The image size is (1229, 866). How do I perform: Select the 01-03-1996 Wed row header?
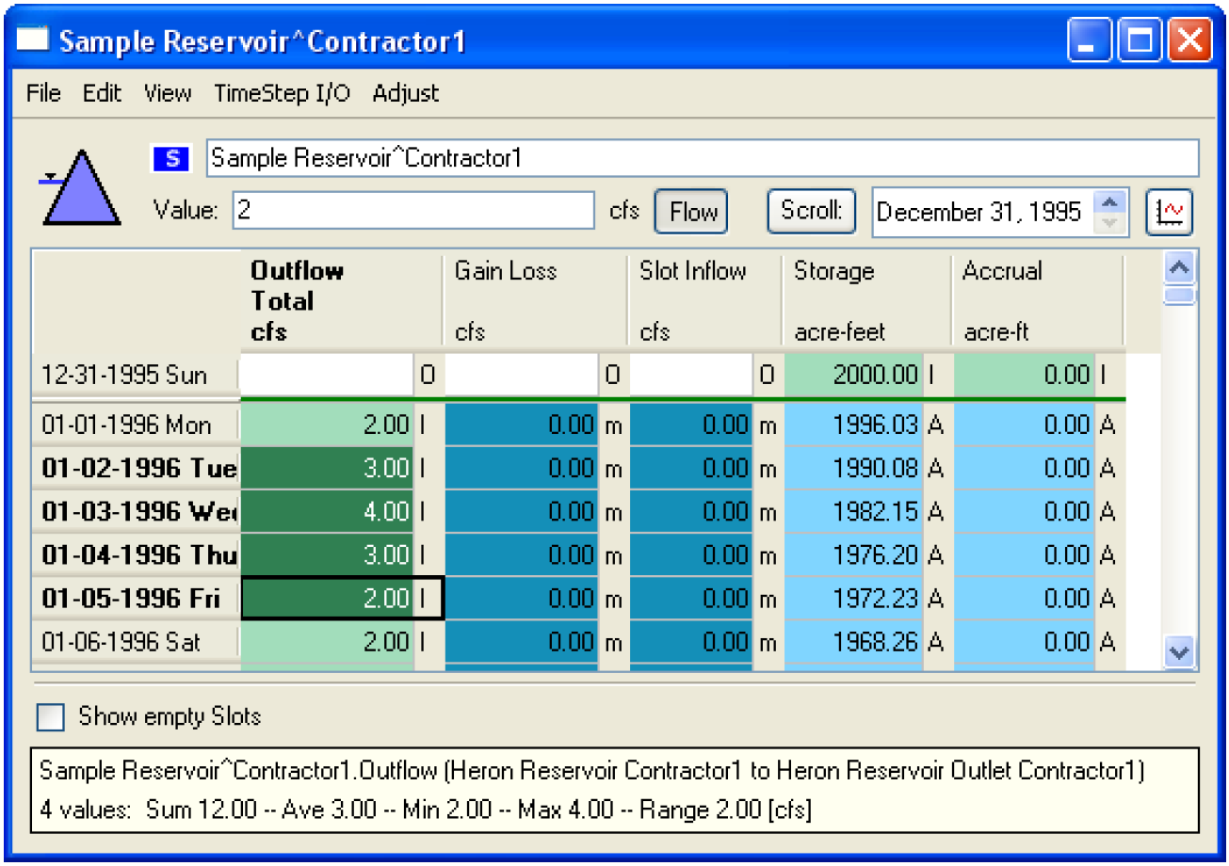136,512
